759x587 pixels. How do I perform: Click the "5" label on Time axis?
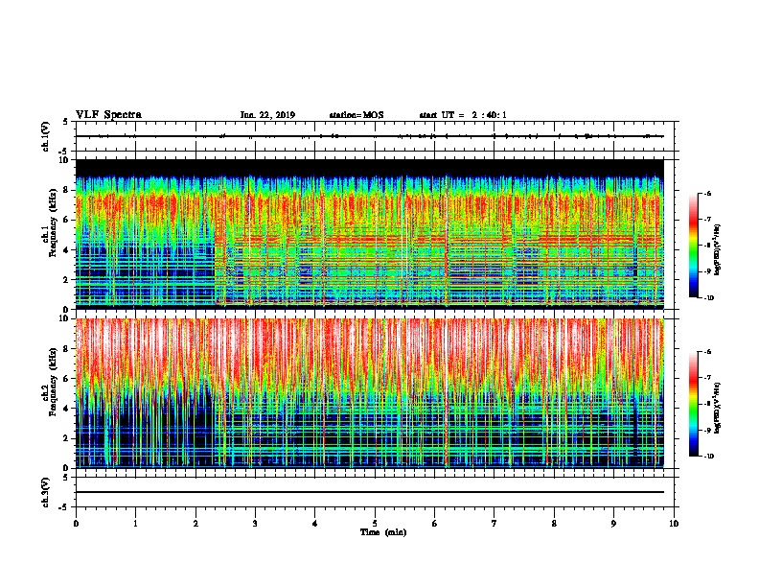pos(375,524)
